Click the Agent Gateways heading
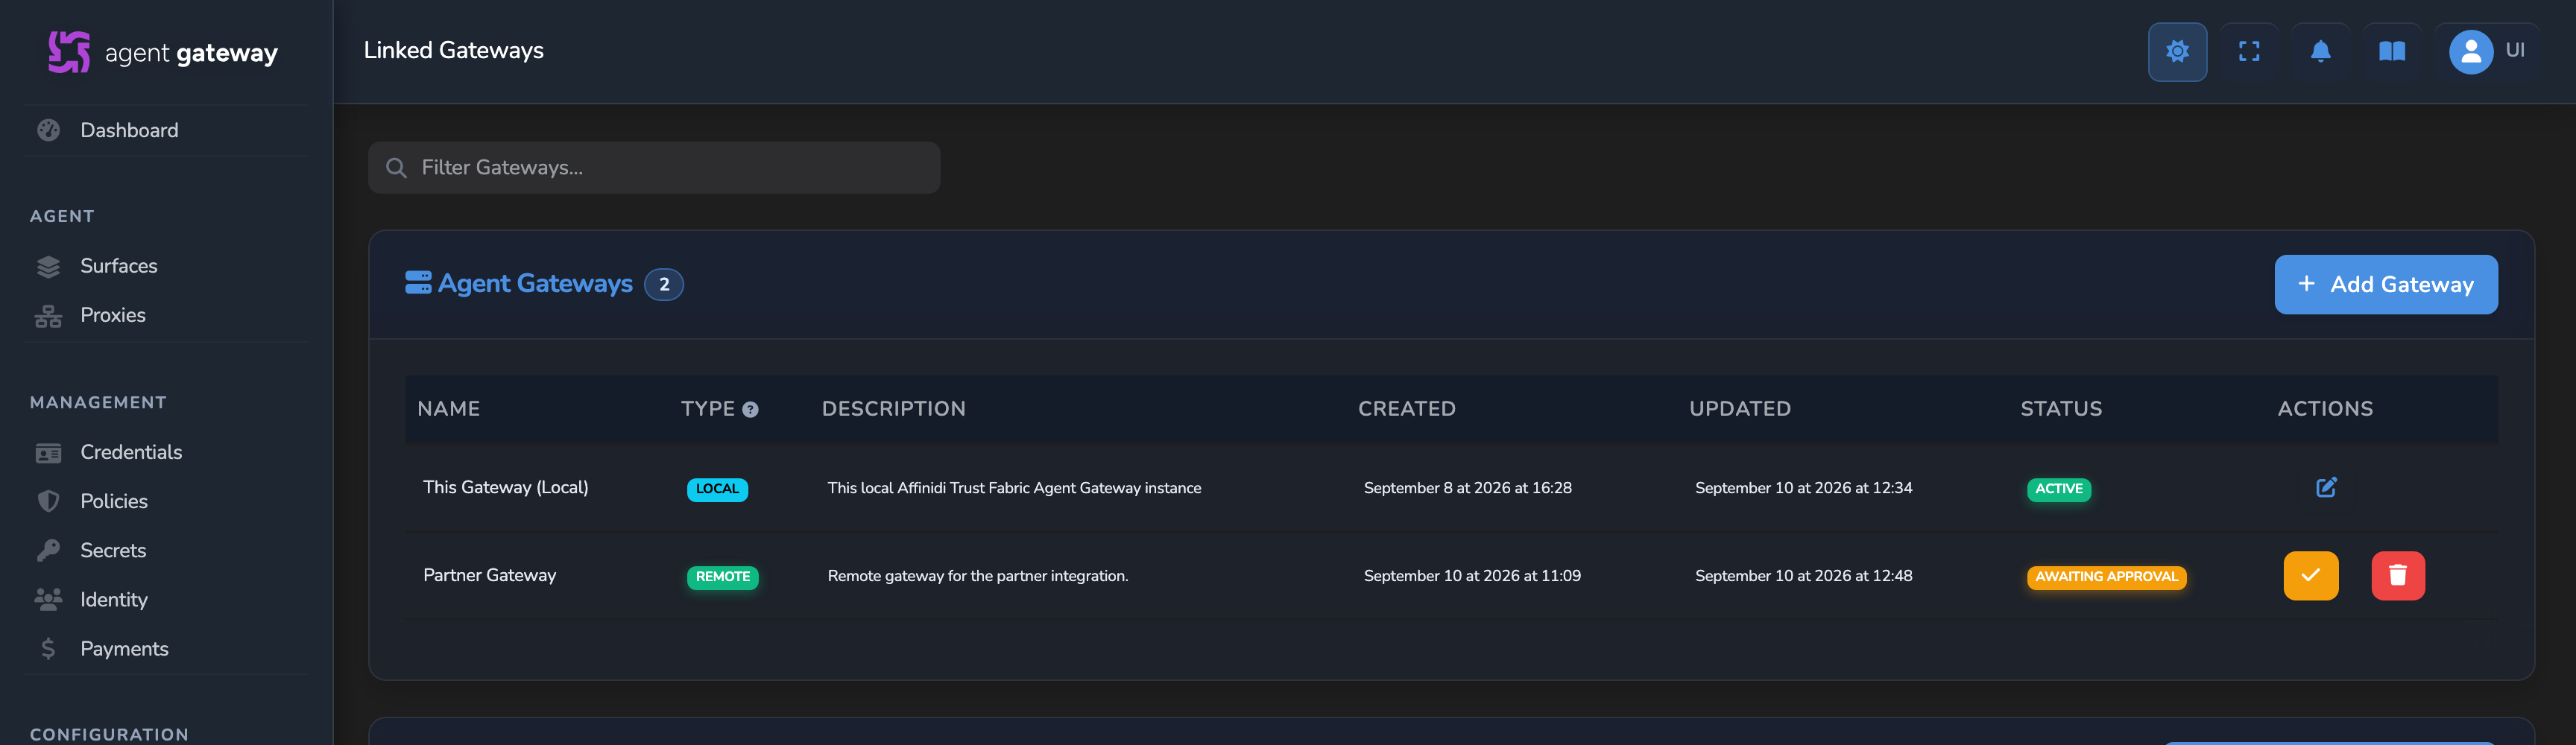Viewport: 2576px width, 745px height. coord(535,284)
